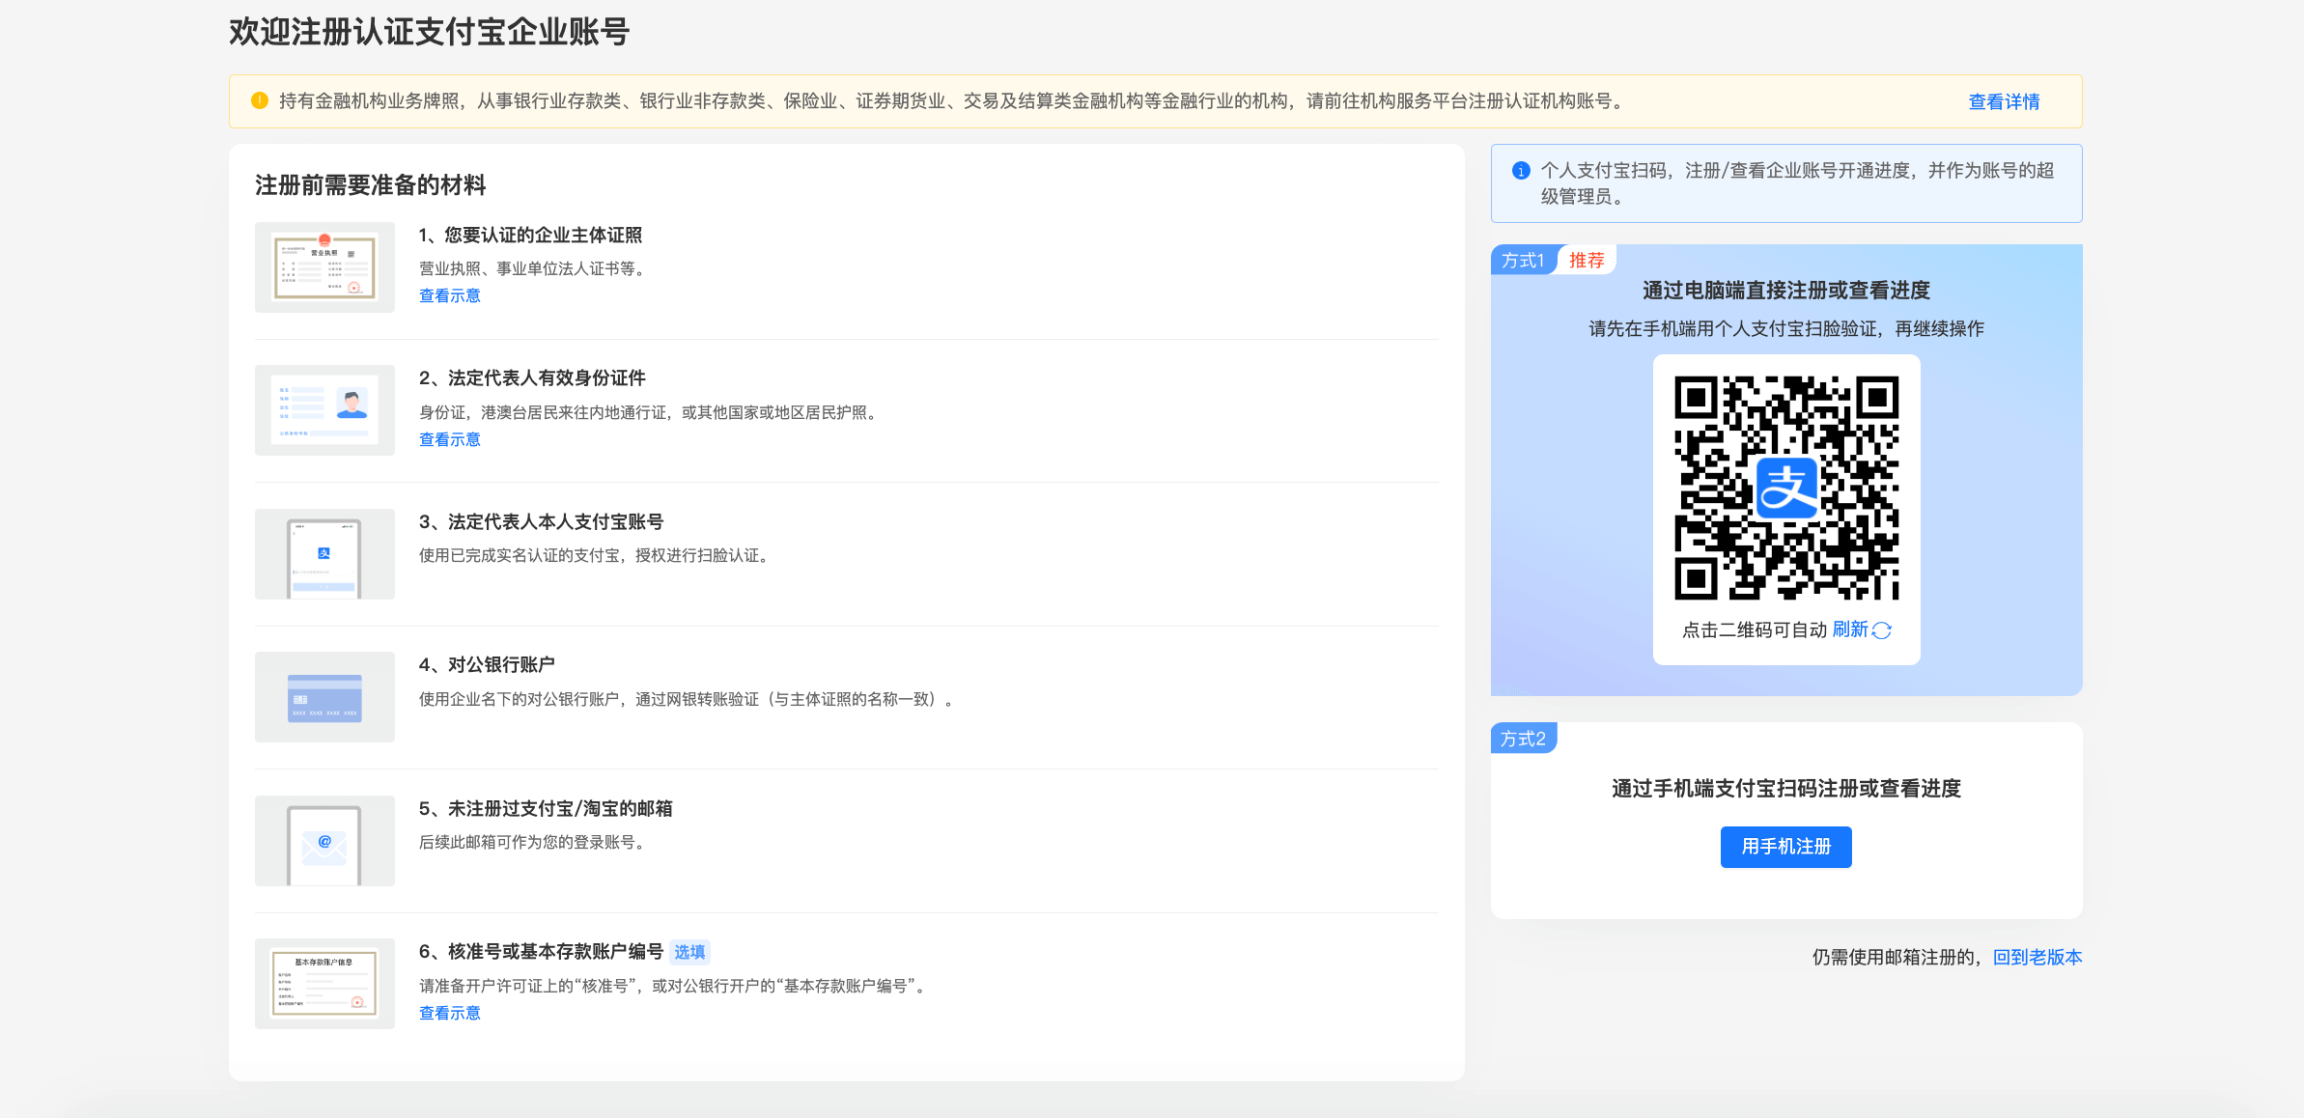This screenshot has height=1118, width=2304.
Task: Select the 方式2 tab label
Action: [x=1523, y=740]
